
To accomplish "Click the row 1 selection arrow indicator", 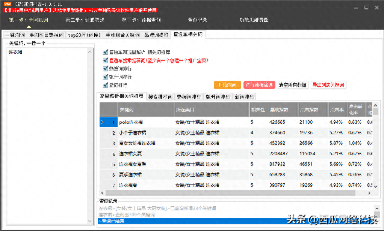I will point(102,122).
